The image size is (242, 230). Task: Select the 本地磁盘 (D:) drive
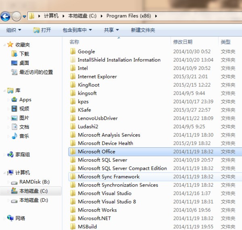33,200
